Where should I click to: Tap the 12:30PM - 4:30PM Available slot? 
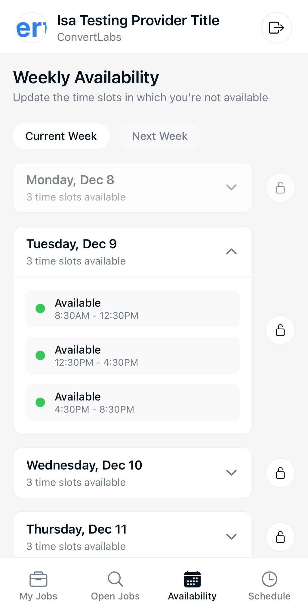click(x=133, y=356)
